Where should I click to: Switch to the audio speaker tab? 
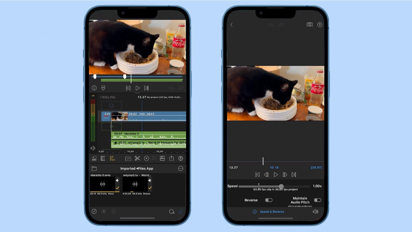coord(315,212)
